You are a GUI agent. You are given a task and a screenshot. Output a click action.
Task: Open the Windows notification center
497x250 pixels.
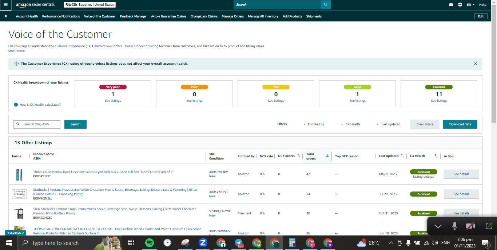point(485,243)
